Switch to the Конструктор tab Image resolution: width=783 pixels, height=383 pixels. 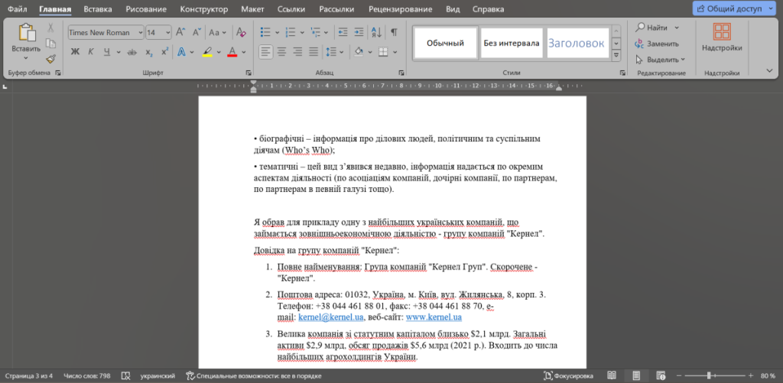[x=203, y=9]
